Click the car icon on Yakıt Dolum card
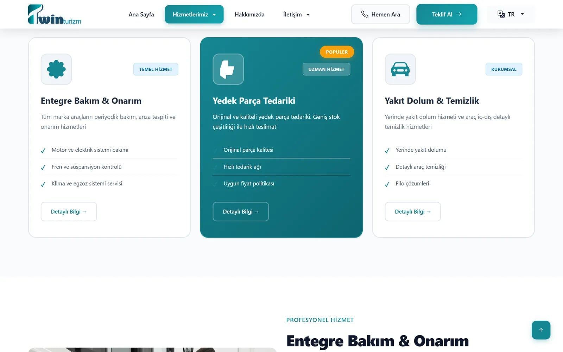This screenshot has height=352, width=563. pos(400,69)
